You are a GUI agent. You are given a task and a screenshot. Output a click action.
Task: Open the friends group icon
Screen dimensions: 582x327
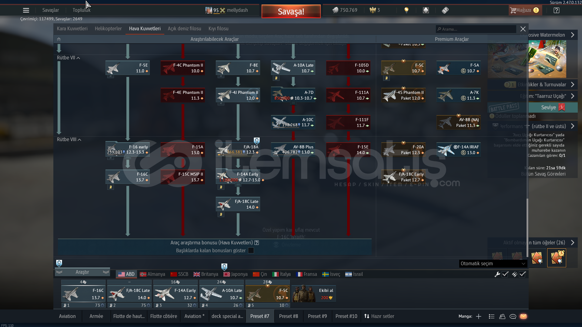502,316
